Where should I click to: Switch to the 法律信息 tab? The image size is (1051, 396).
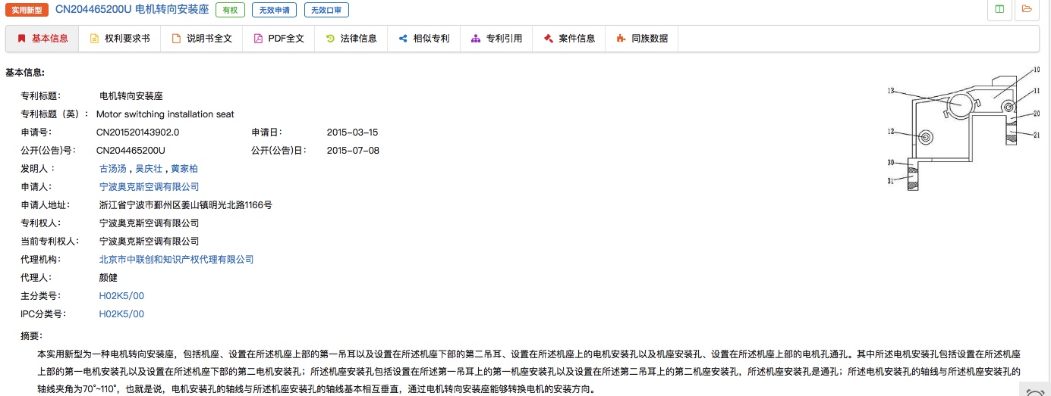[351, 39]
